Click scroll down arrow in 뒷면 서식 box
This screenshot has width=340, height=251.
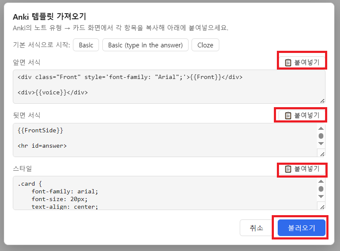tap(321, 143)
